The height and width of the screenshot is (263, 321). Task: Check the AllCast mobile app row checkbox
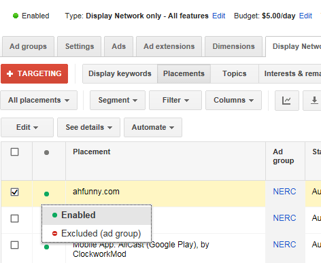15,245
